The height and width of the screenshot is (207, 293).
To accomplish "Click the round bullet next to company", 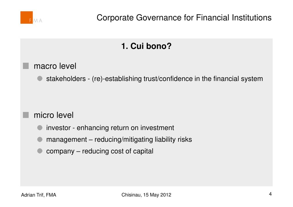I will (40, 151).
